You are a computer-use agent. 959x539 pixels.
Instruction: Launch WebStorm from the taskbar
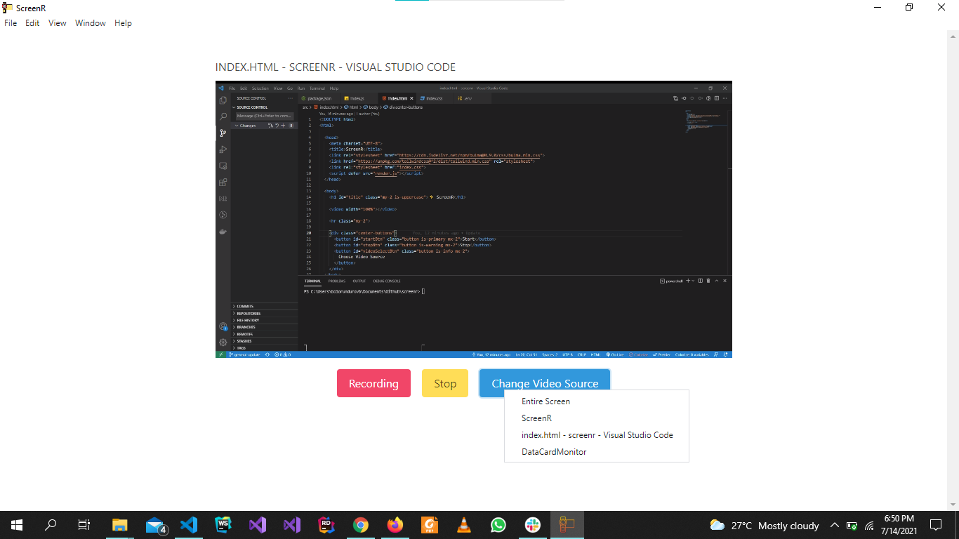click(x=223, y=525)
